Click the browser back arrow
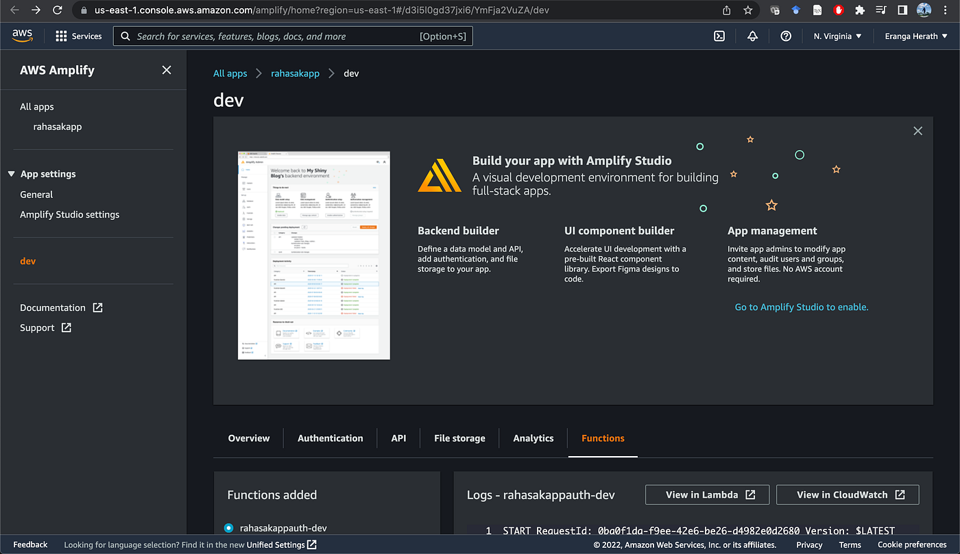Viewport: 960px width, 554px height. click(x=14, y=10)
